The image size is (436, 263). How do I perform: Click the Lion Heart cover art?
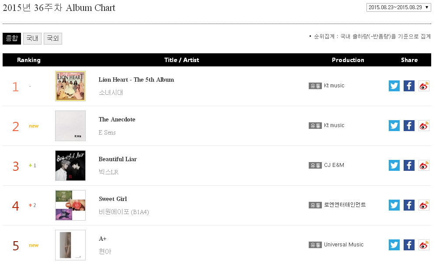point(70,86)
